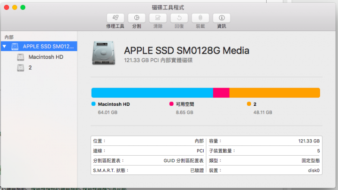
Task: Click the 回復 (Restore) toolbar icon
Action: [179, 18]
